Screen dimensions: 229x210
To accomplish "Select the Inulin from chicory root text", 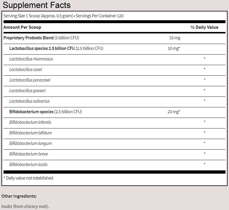I will (25, 206).
